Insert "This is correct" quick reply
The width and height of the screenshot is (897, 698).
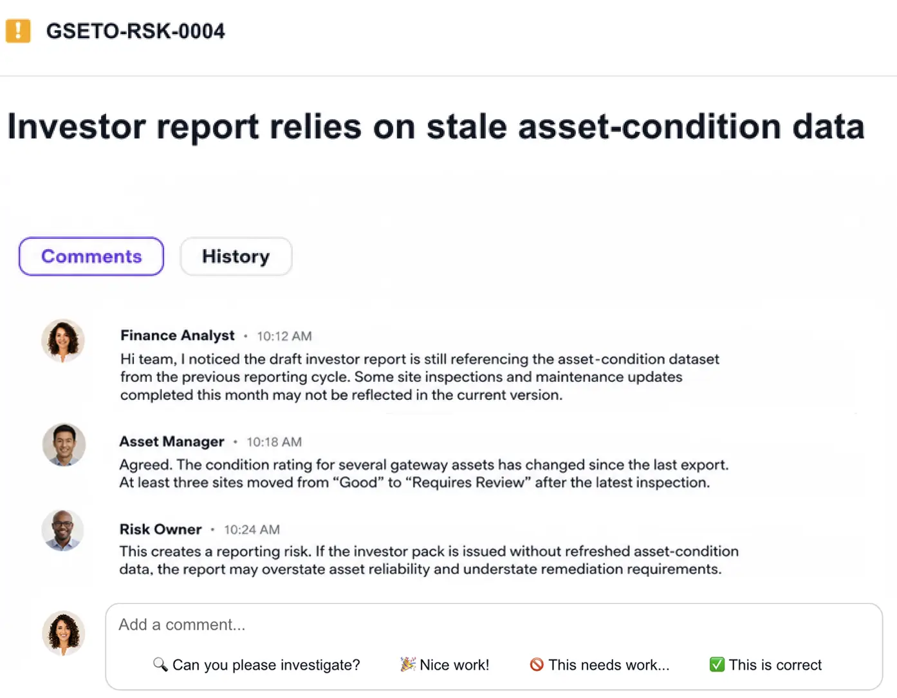[766, 665]
